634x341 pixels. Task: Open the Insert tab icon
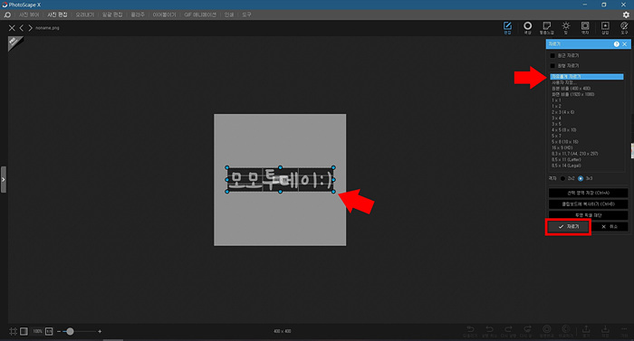605,28
